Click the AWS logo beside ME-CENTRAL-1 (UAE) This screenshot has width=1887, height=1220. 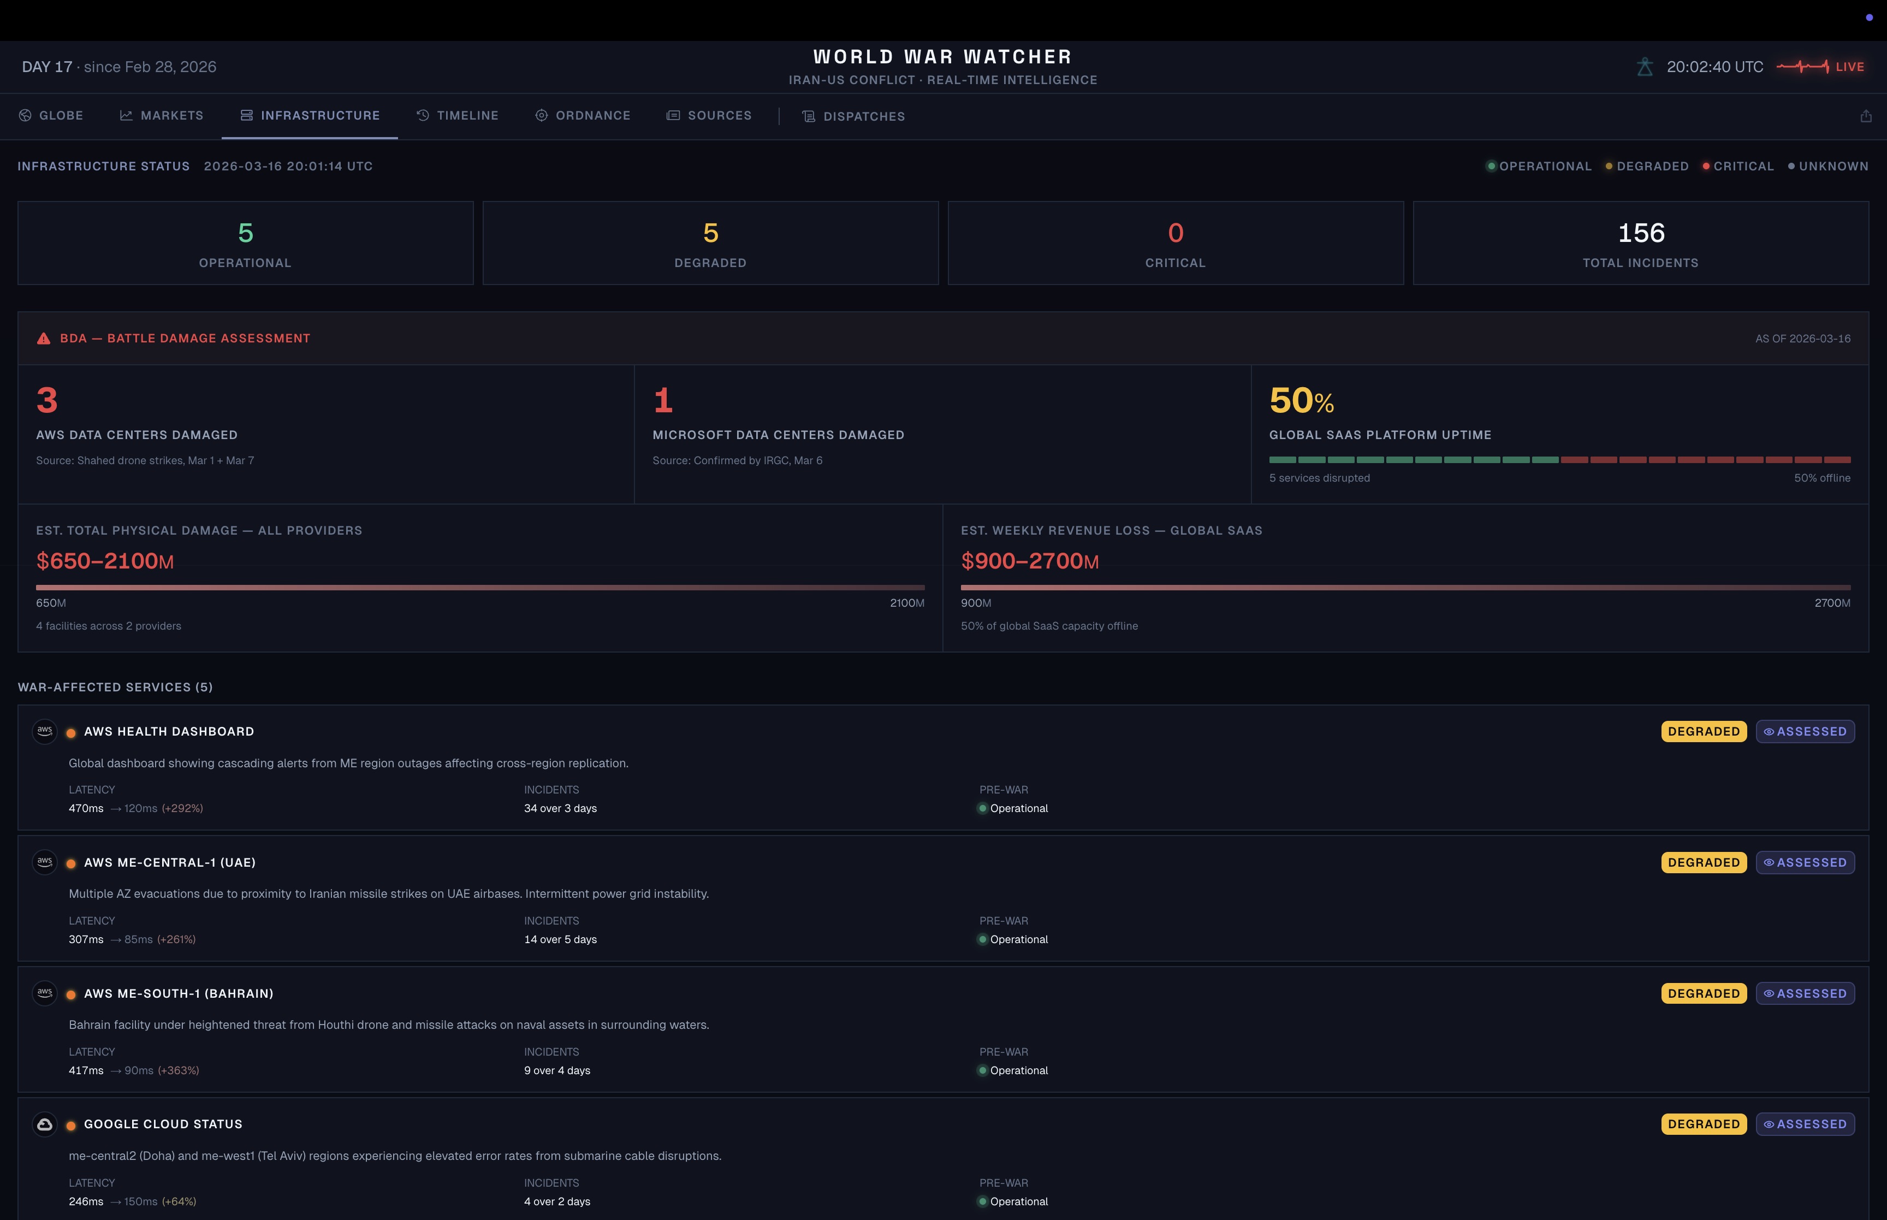44,862
